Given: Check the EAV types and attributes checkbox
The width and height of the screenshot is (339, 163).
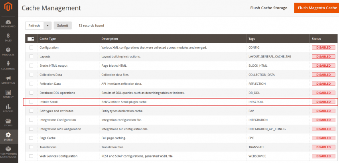Looking at the screenshot, I should (x=31, y=111).
